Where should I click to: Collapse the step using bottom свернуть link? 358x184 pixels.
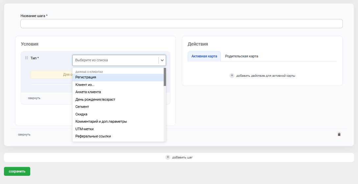coord(24,134)
